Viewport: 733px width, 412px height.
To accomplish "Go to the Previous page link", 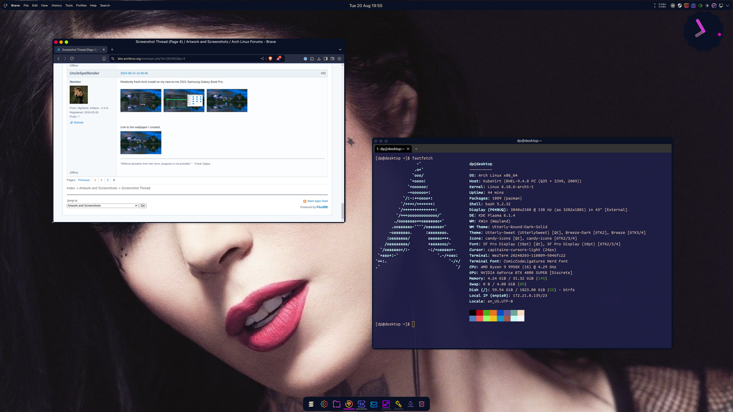I will [x=84, y=180].
